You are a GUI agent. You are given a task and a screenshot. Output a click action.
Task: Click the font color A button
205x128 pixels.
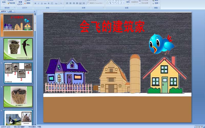point(61,3)
